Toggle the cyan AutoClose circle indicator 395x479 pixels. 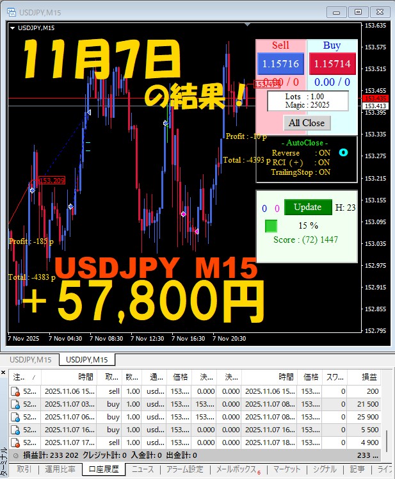pyautogui.click(x=343, y=152)
